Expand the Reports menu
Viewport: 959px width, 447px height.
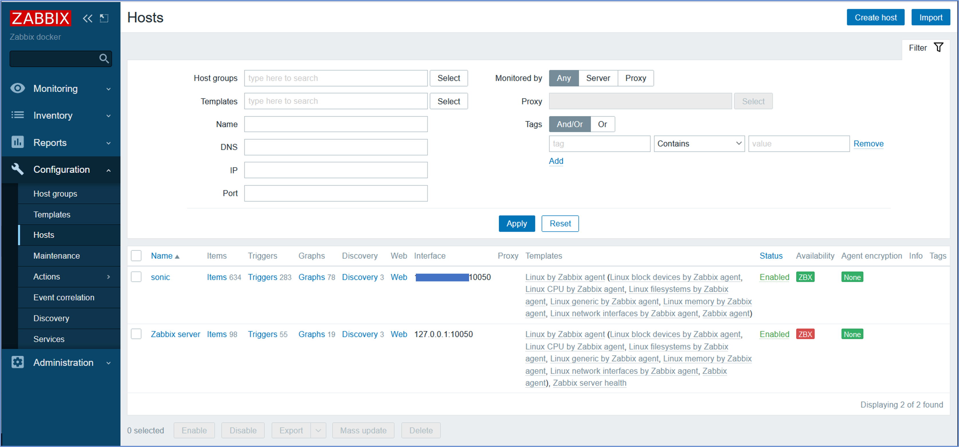point(109,143)
